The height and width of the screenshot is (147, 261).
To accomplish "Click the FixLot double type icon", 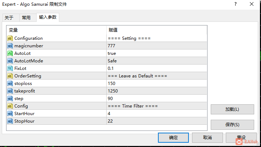I will tap(10, 68).
